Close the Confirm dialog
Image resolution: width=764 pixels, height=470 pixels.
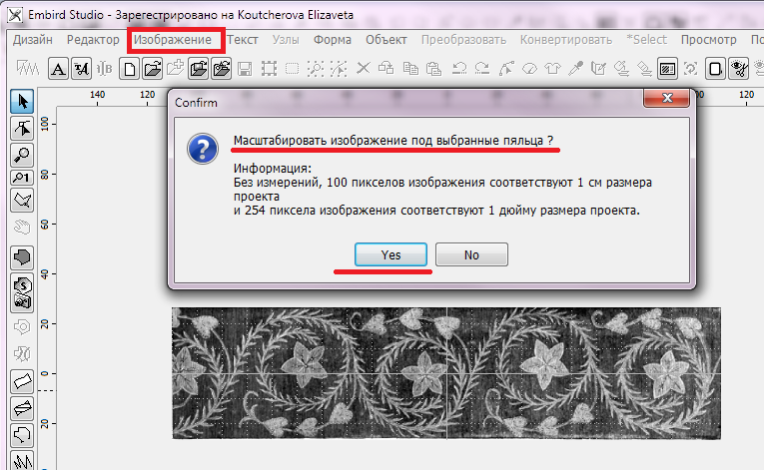(666, 98)
